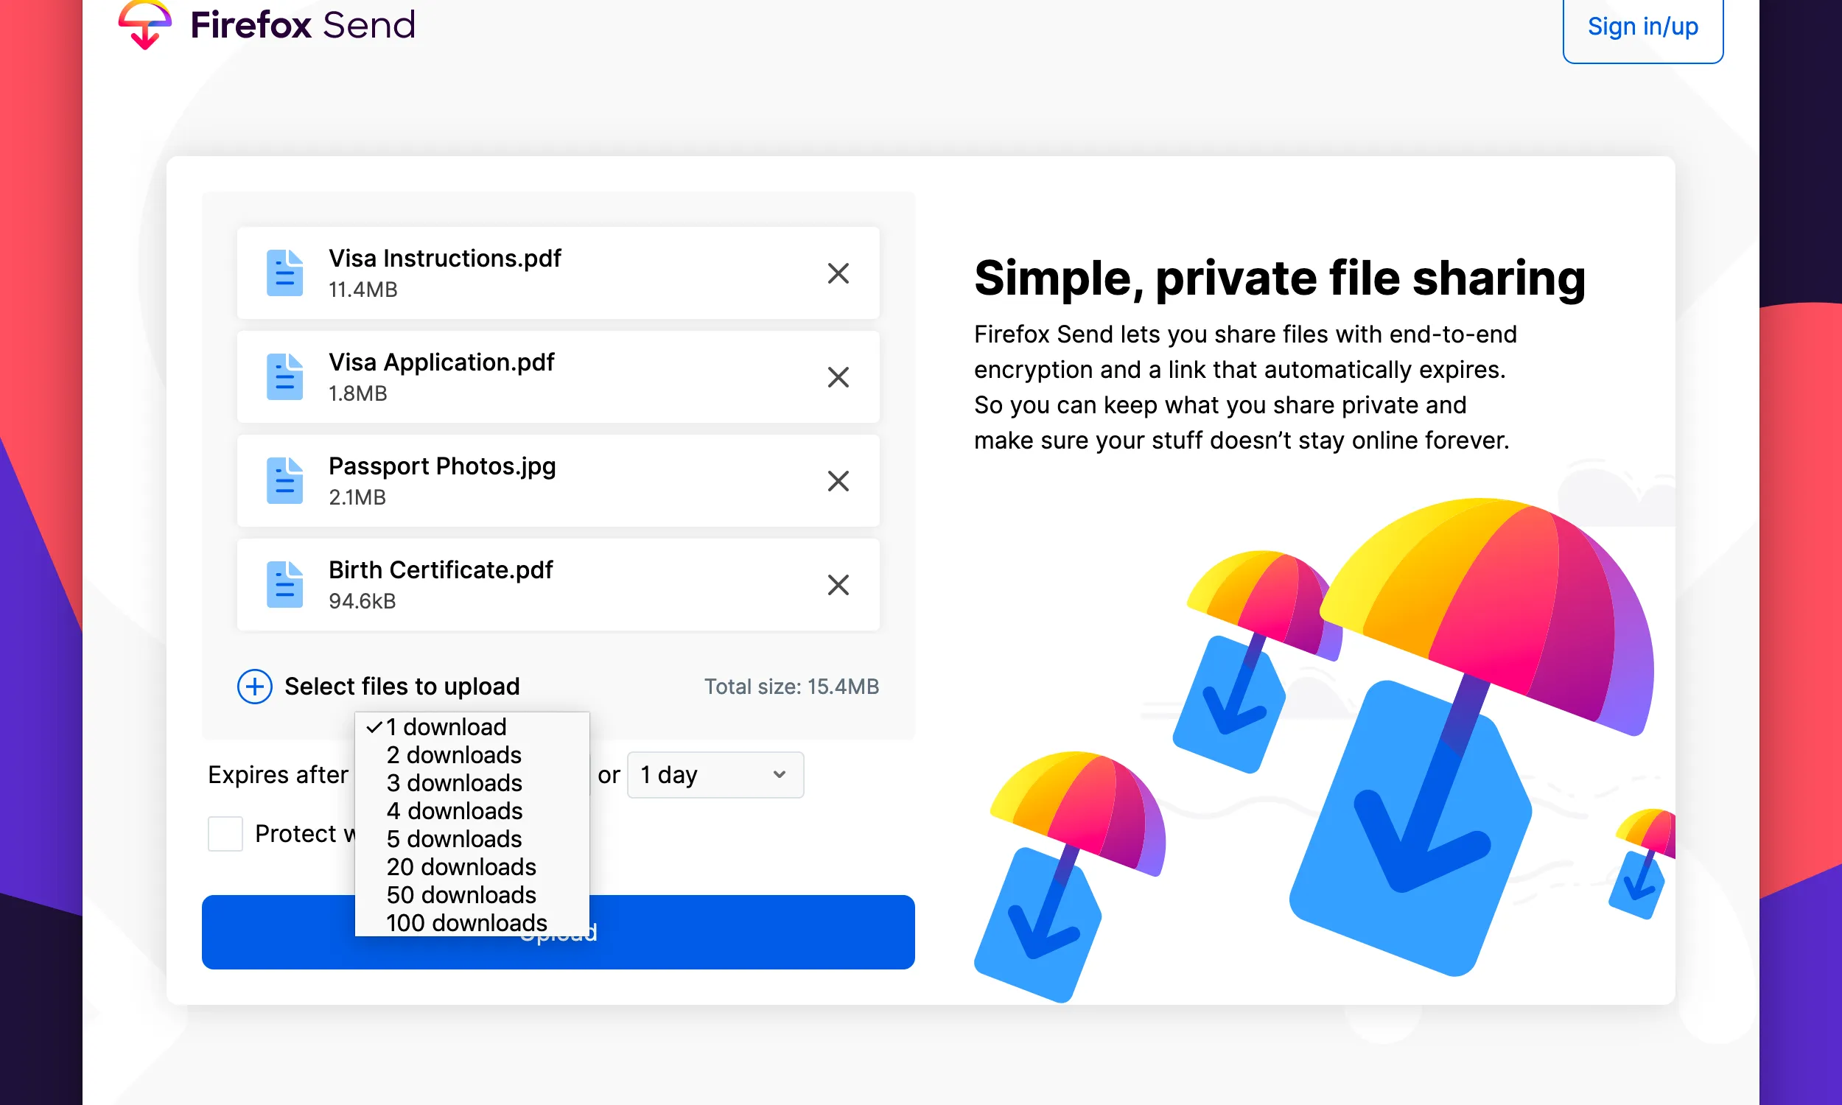Screen dimensions: 1842x1105
Task: Open the 1 day expiry dropdown
Action: point(715,774)
